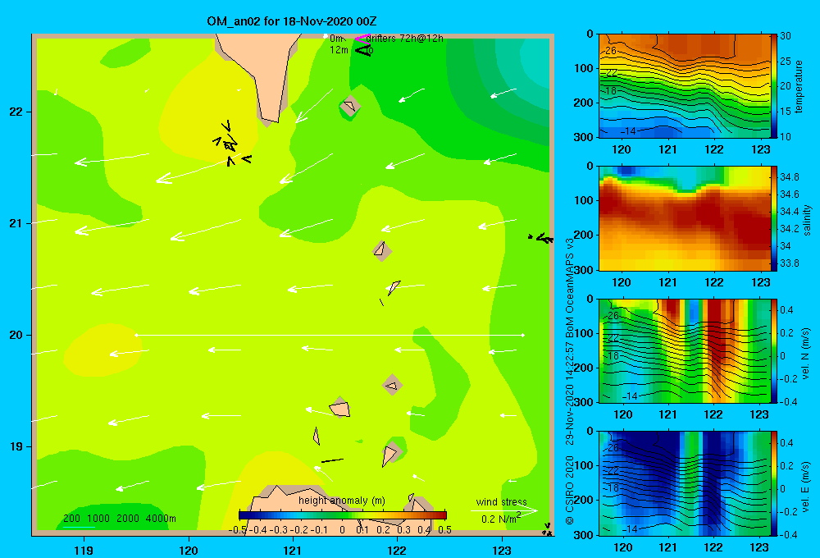Click the height anomaly color bar
The height and width of the screenshot is (558, 820).
pyautogui.click(x=343, y=515)
